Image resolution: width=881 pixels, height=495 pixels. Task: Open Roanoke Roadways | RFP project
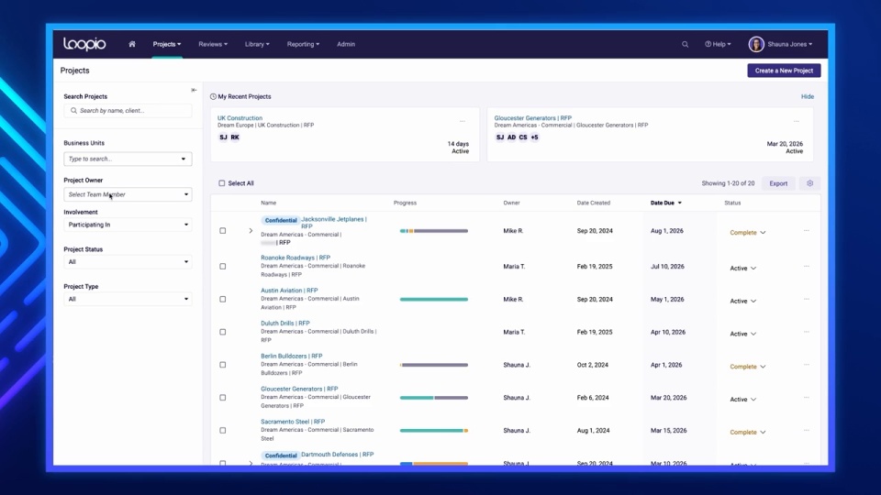click(x=296, y=258)
